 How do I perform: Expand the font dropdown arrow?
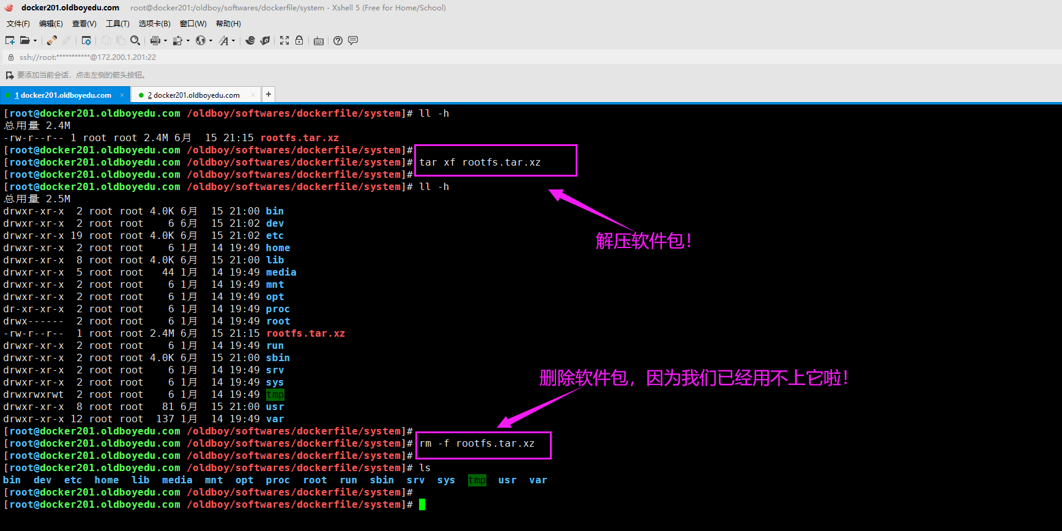point(234,41)
